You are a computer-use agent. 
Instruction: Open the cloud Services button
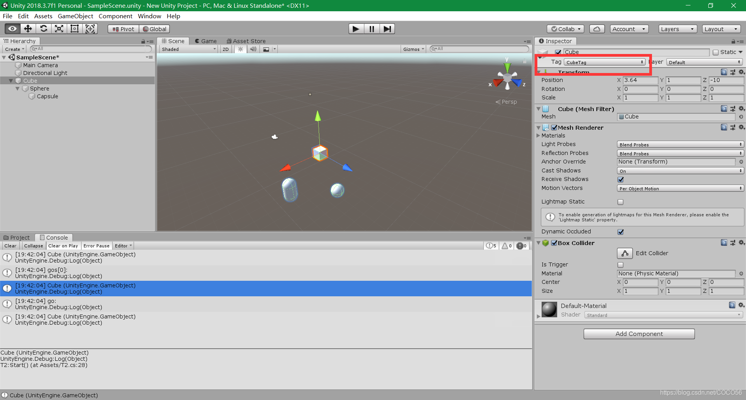(597, 29)
